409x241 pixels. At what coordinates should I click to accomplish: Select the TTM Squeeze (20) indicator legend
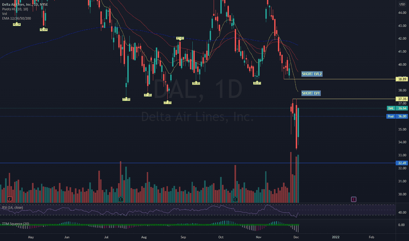coord(16,224)
